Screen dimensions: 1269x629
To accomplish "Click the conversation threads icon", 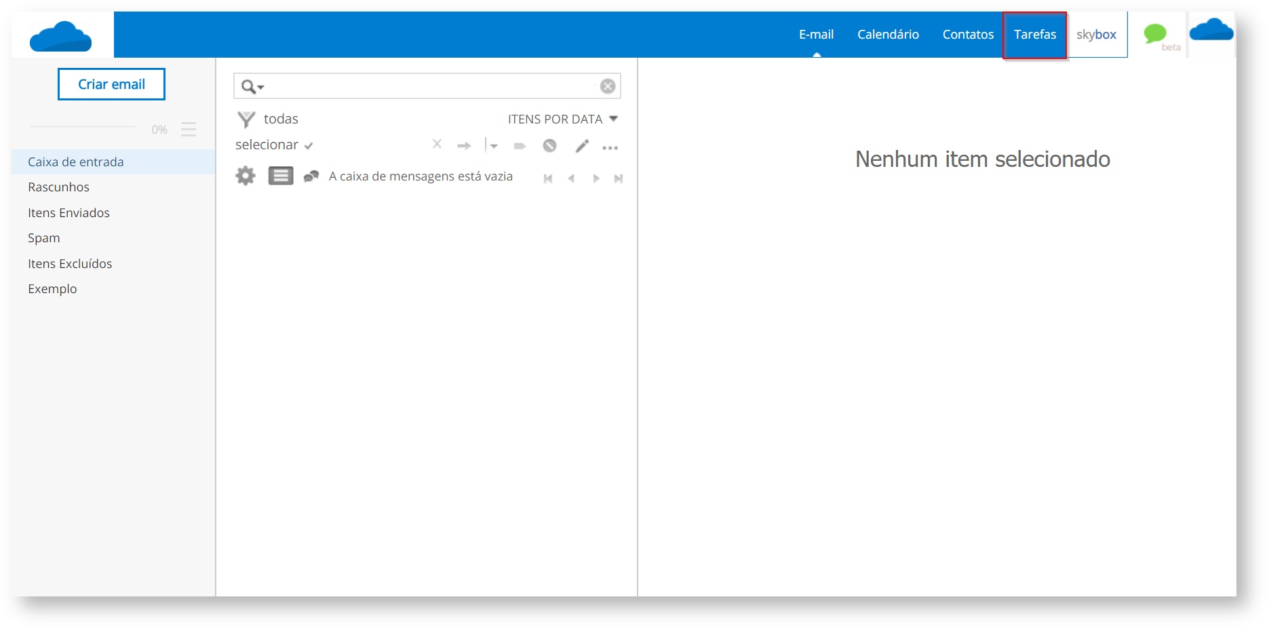I will [311, 176].
